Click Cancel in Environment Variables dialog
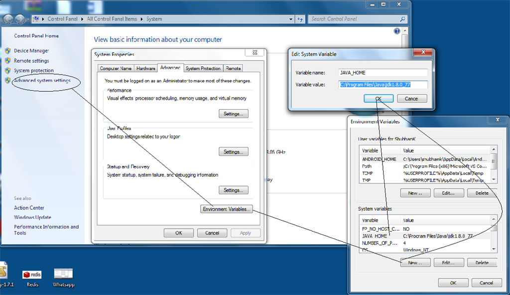Image resolution: width=510 pixels, height=295 pixels. [x=486, y=283]
